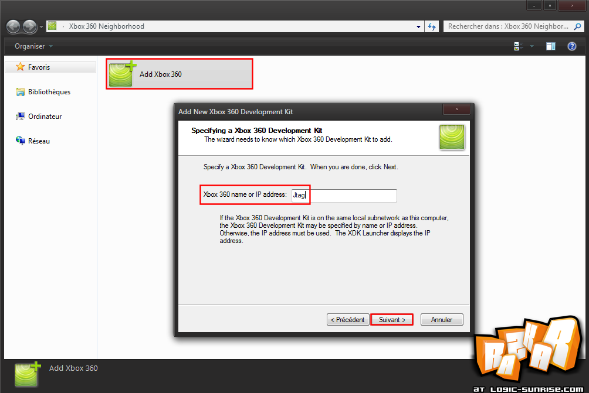Open the help question mark icon
589x393 pixels.
(x=572, y=46)
